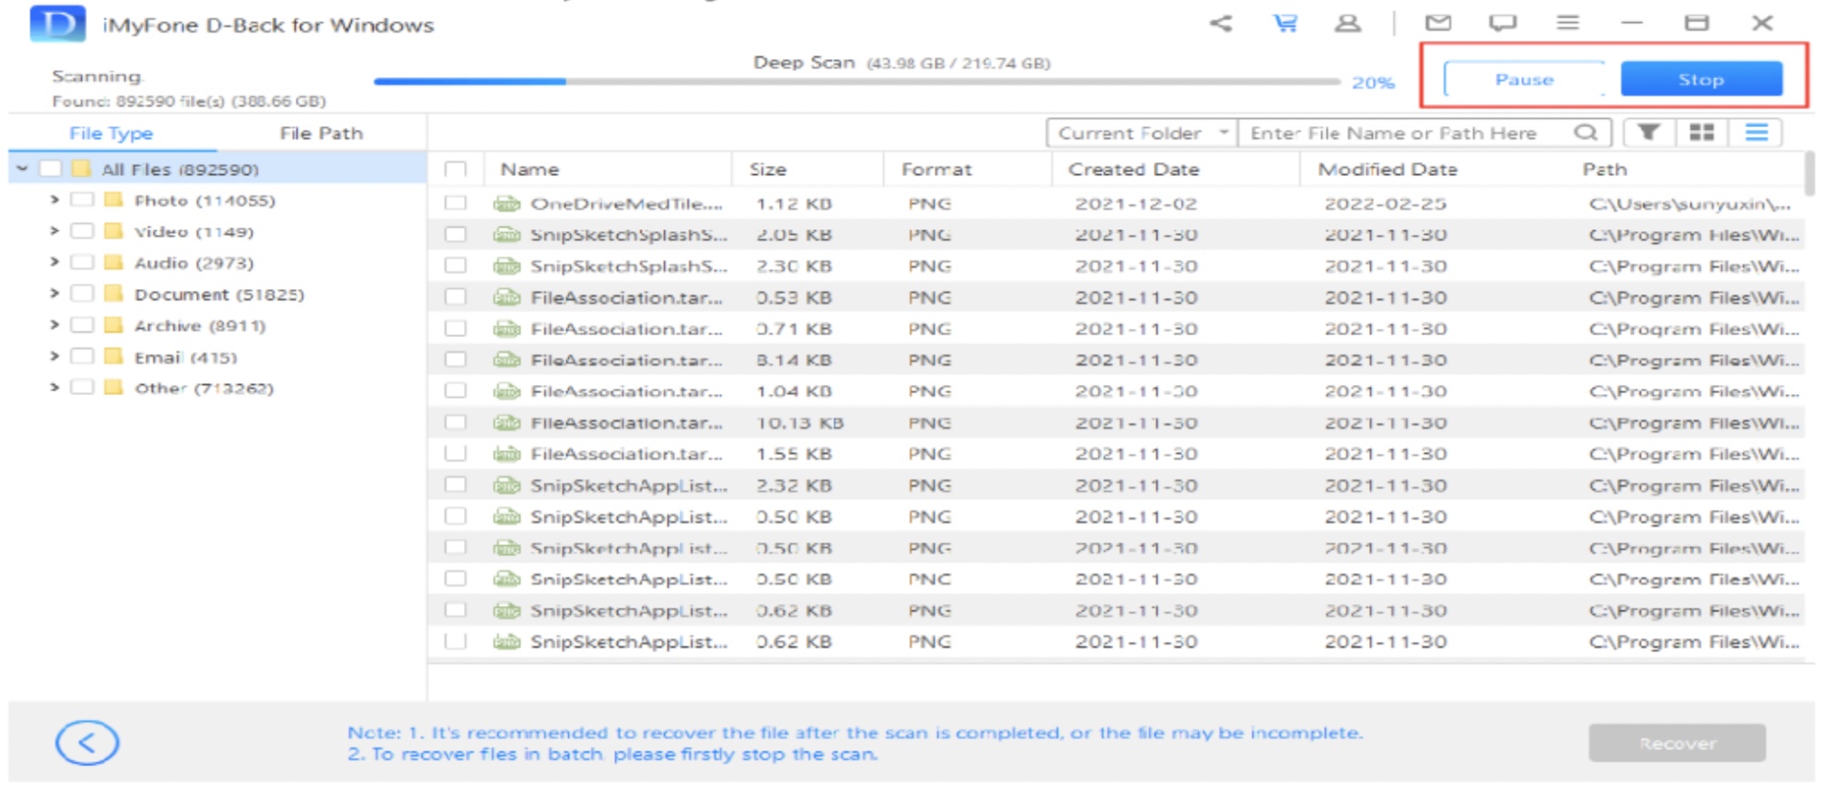This screenshot has height=801, width=1823.
Task: Click the search magnifier icon
Action: coord(1585,133)
